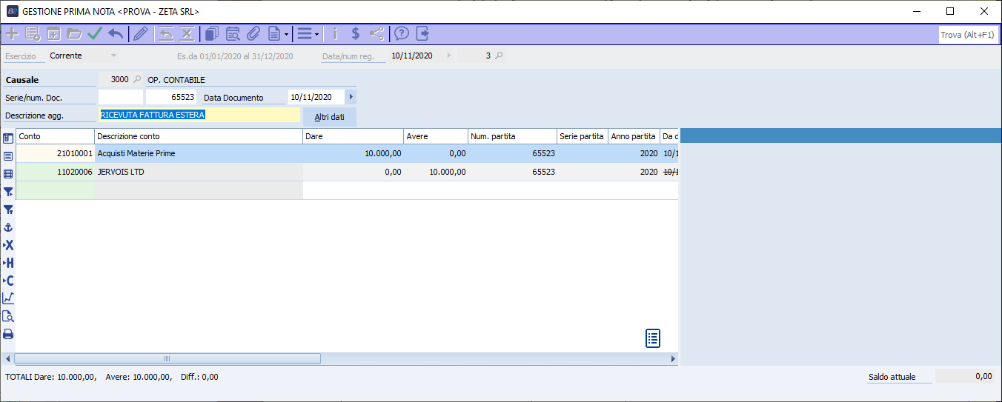Click the printer icon in sidebar
This screenshot has width=1002, height=402.
click(x=8, y=334)
